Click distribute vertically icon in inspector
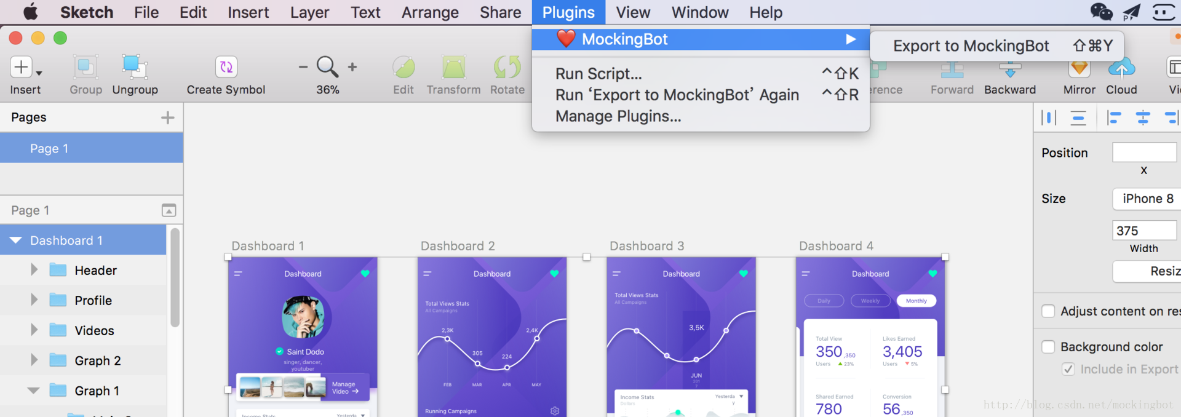1181x417 pixels. 1078,117
